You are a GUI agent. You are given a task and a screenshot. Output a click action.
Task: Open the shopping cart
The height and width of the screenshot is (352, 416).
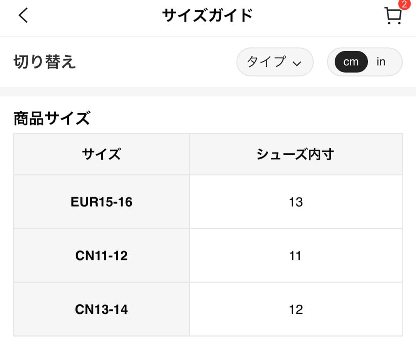pyautogui.click(x=393, y=16)
